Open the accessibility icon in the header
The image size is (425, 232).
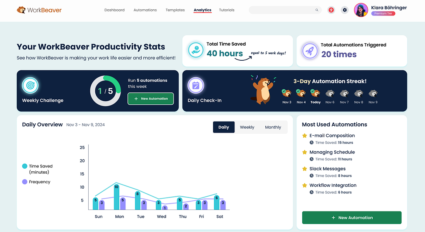click(331, 10)
